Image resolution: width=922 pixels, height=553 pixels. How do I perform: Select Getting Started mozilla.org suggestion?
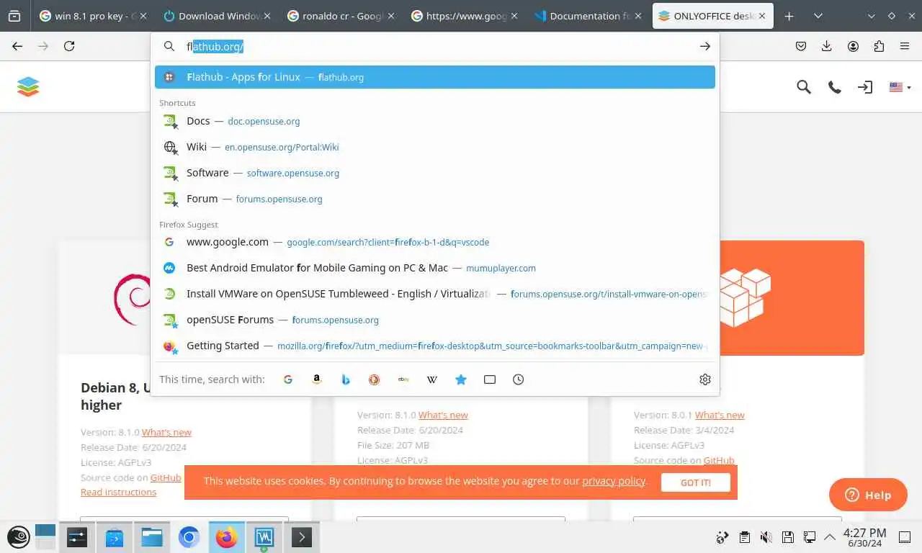[435, 346]
